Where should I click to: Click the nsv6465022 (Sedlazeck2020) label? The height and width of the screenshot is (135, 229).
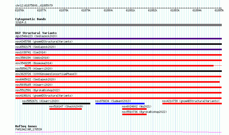[36, 79]
